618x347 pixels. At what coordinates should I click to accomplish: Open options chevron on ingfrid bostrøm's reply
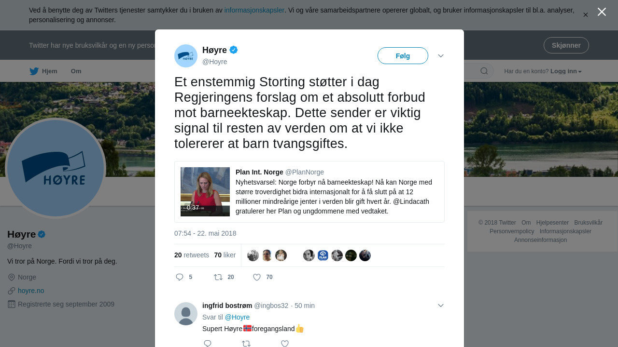441,306
